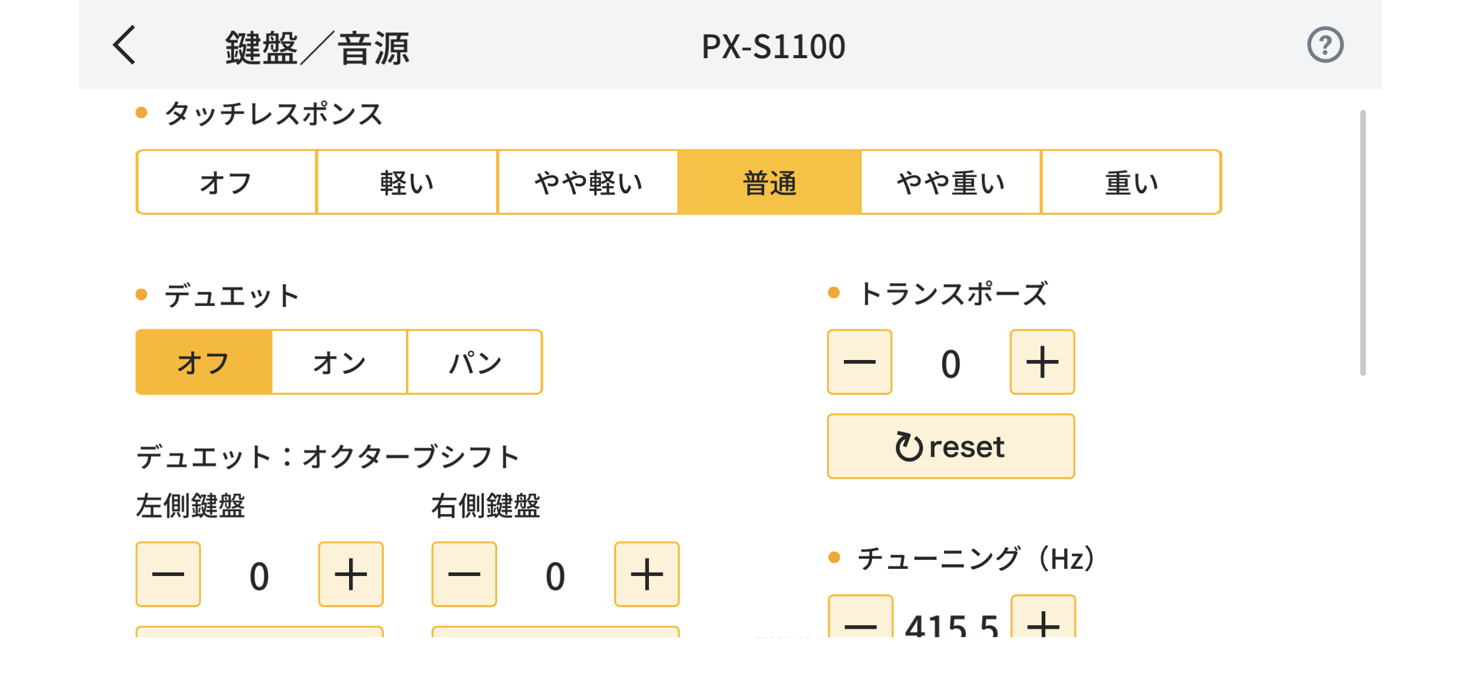The height and width of the screenshot is (675, 1461).
Task: Decrease 右側鍵盤 octave shift
Action: tap(464, 574)
